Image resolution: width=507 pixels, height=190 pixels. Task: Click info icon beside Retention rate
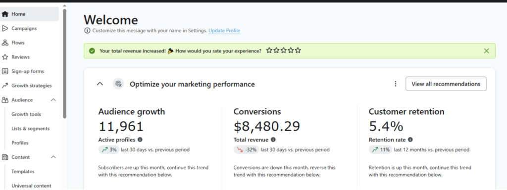[410, 140]
